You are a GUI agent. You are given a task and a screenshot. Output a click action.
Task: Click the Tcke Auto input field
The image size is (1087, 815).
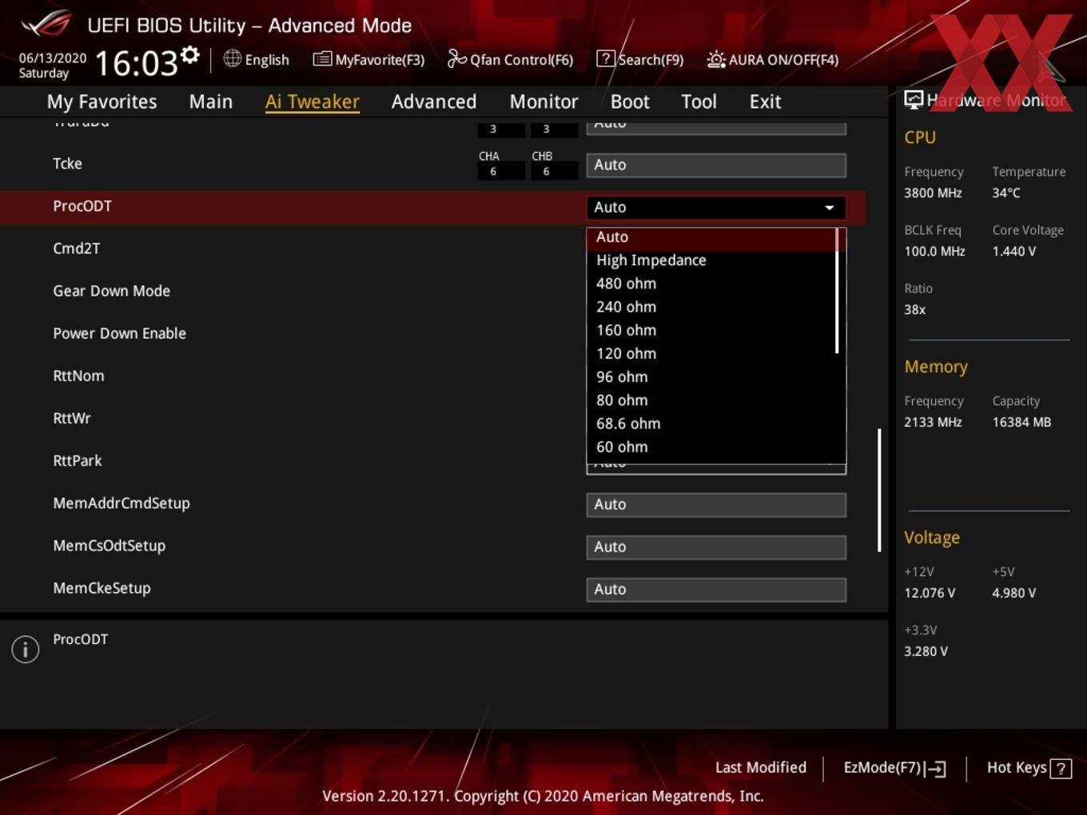coord(716,165)
